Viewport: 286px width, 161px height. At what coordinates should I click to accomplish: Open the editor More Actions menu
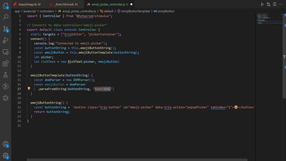pos(281,4)
